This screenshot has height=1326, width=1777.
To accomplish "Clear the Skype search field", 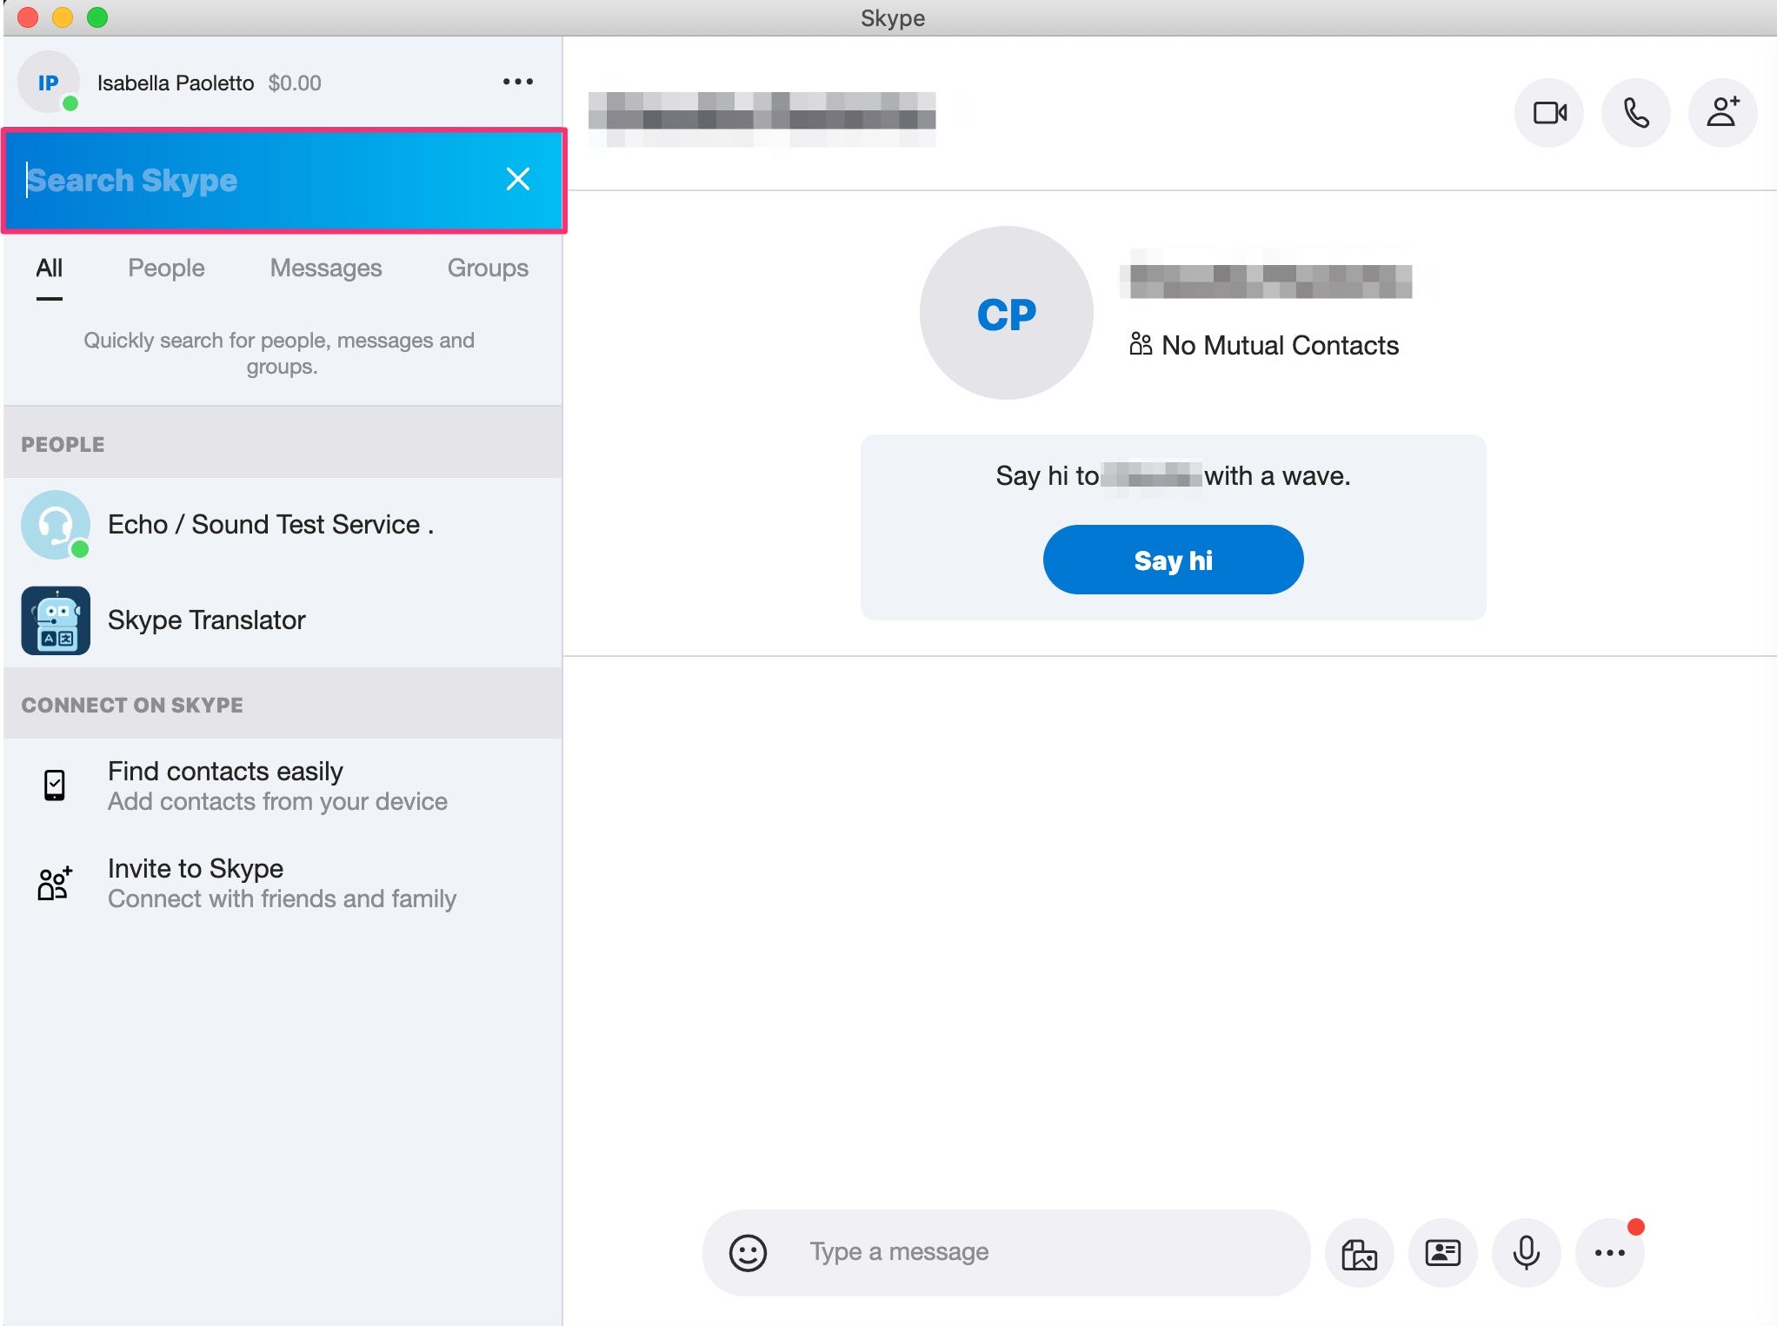I will [x=518, y=179].
